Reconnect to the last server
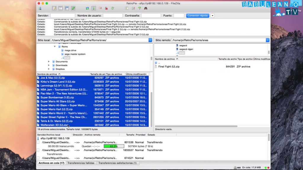The height and width of the screenshot is (170, 303). click(x=113, y=8)
